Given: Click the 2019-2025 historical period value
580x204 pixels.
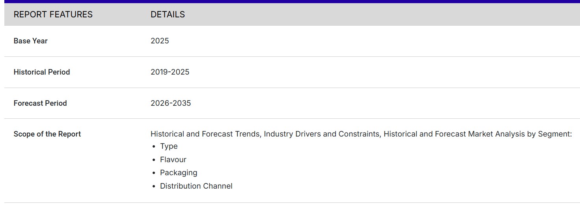Looking at the screenshot, I should coord(170,72).
